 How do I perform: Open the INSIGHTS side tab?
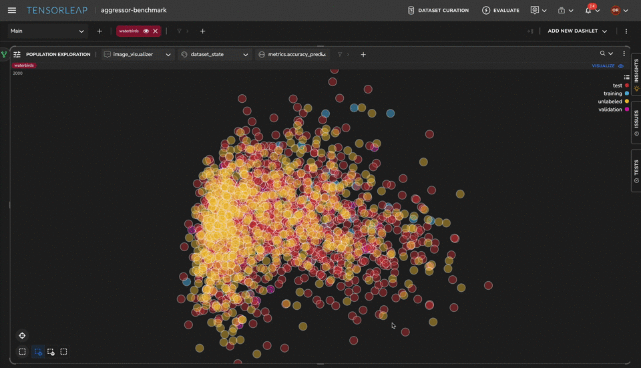636,73
